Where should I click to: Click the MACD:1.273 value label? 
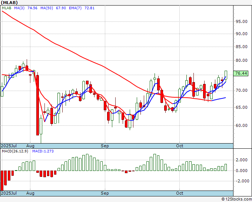click(43, 151)
